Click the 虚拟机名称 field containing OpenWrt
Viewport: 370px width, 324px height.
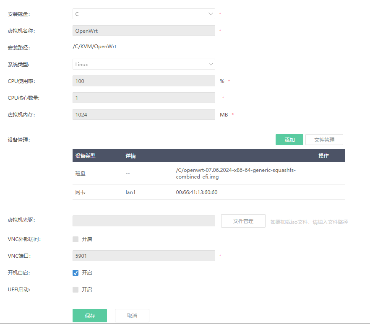click(x=143, y=31)
